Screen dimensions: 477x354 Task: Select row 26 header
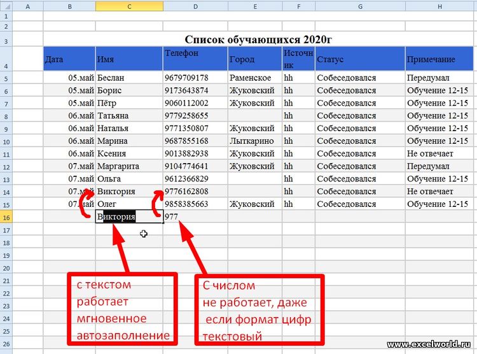pyautogui.click(x=6, y=344)
